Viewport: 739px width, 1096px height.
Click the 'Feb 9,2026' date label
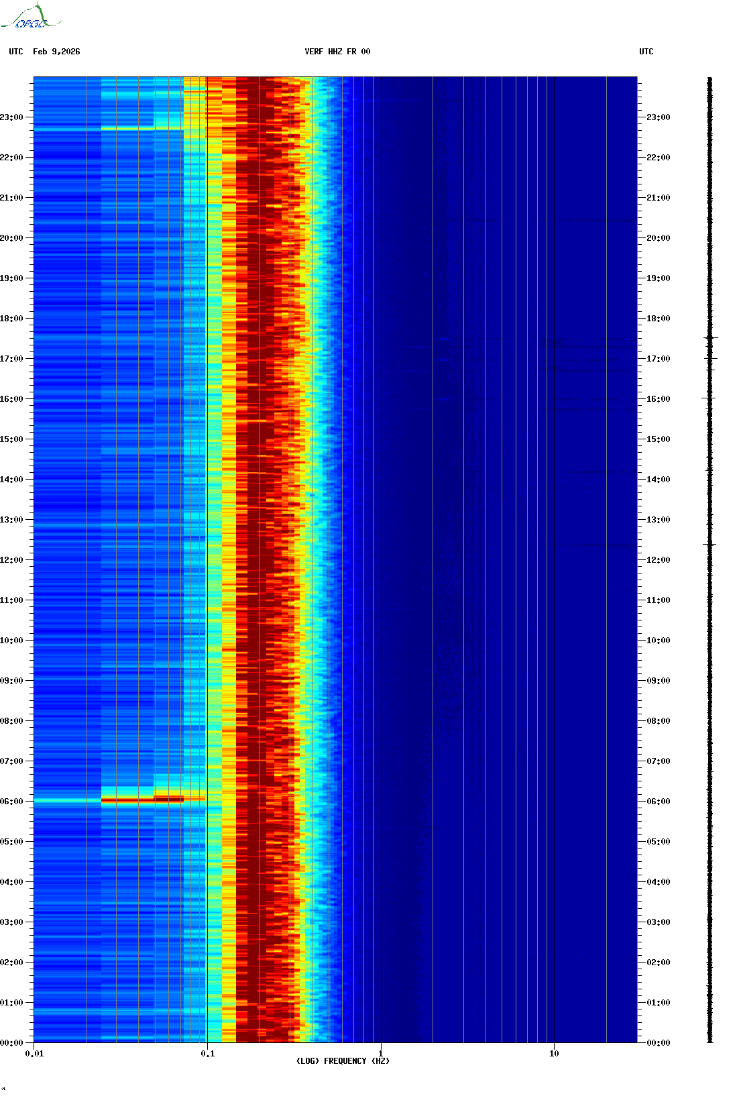[56, 52]
